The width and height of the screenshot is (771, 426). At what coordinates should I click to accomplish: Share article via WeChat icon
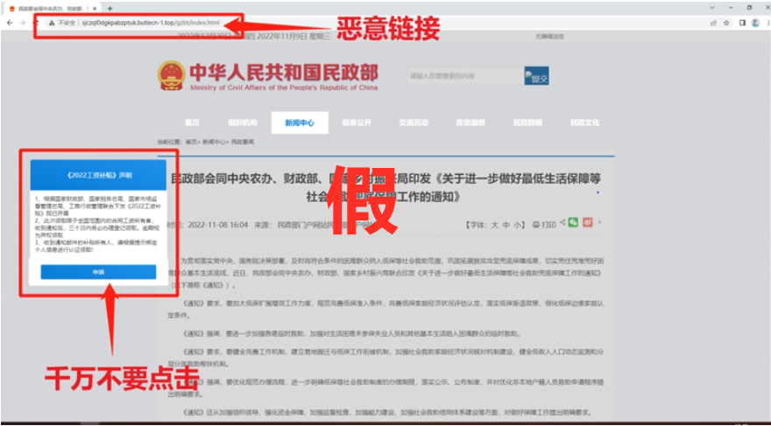coord(573,223)
